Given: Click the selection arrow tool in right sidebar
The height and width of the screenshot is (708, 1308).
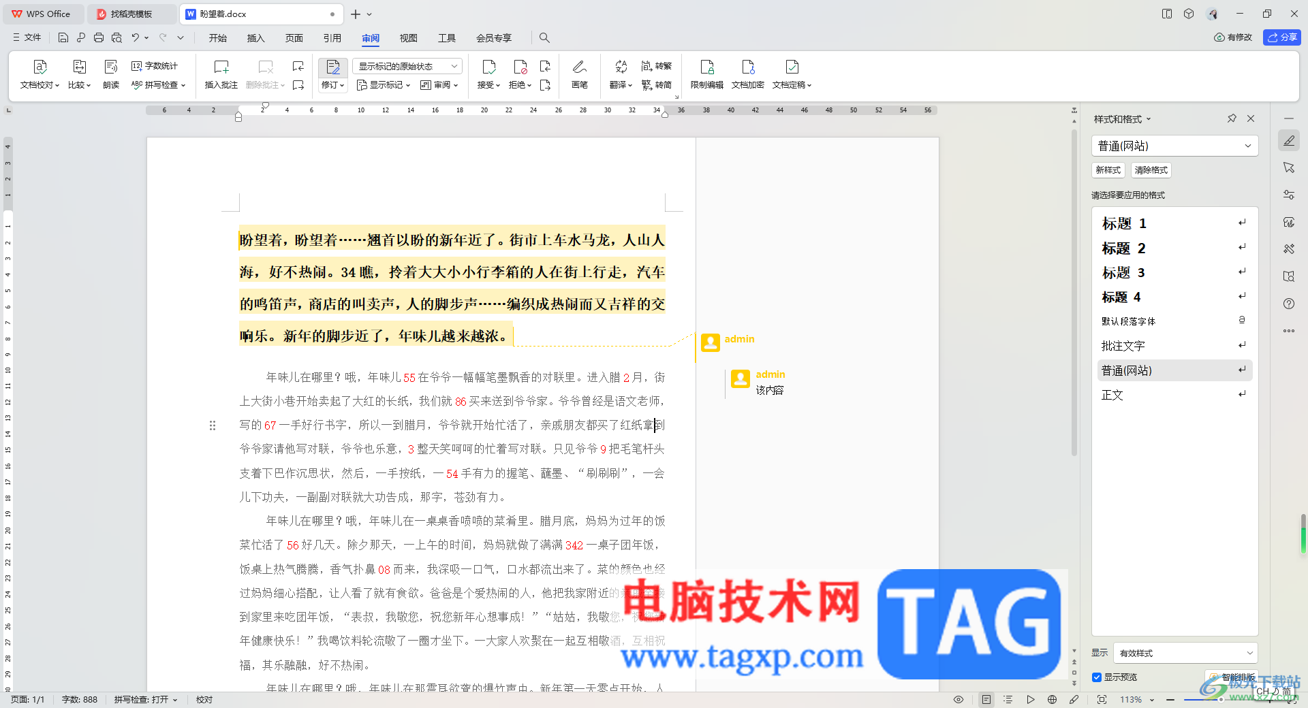Looking at the screenshot, I should 1289,167.
